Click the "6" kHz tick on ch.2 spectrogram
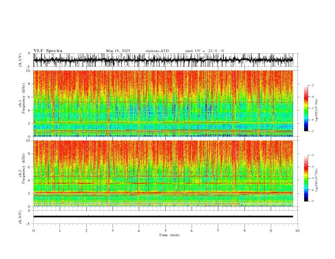This screenshot has width=335, height=259. (x=30, y=167)
